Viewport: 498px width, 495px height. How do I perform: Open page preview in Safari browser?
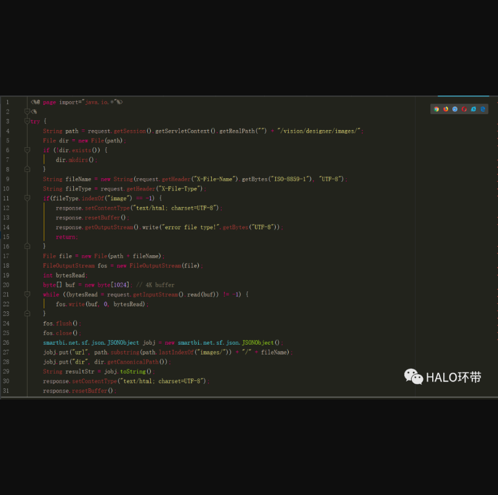coord(455,109)
